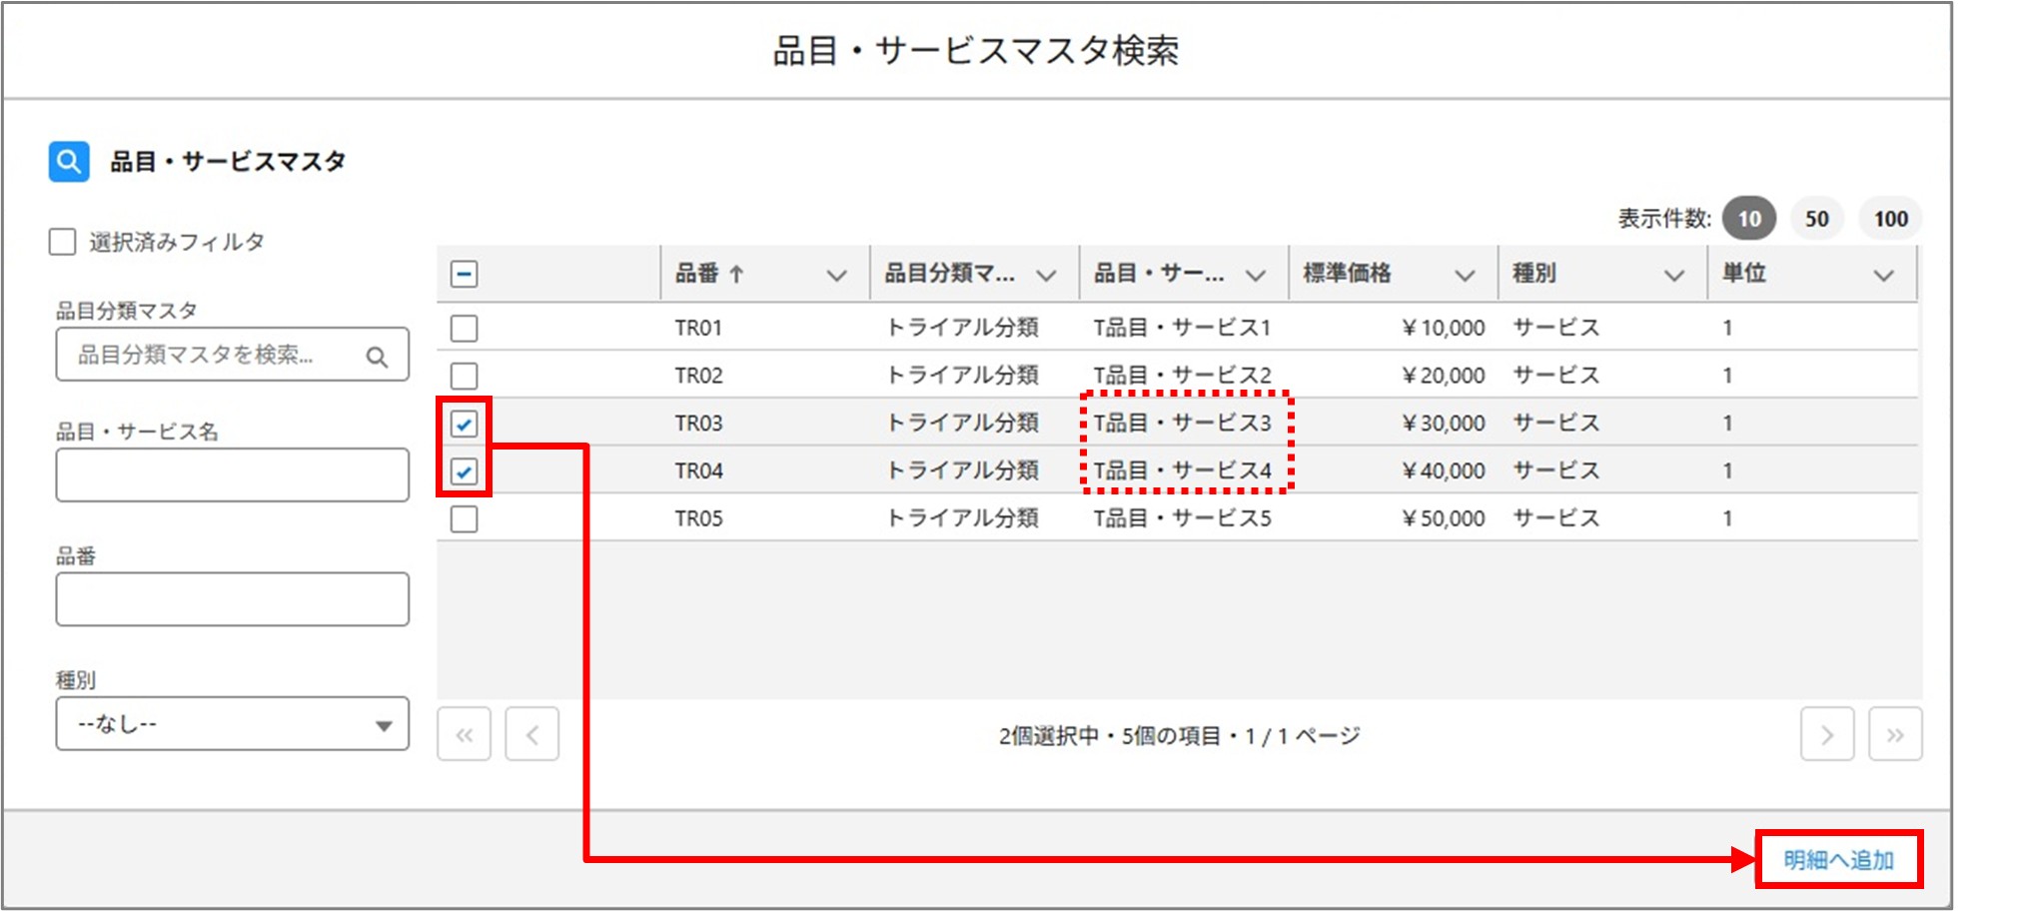Open the 単位 column header dropdown
This screenshot has width=2025, height=916.
click(x=1885, y=274)
